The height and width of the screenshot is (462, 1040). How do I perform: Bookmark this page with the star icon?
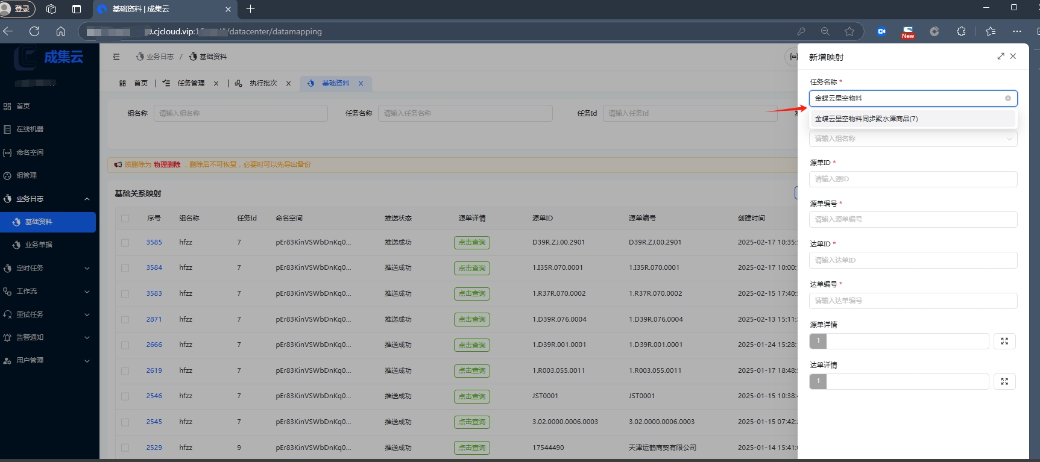pos(849,31)
